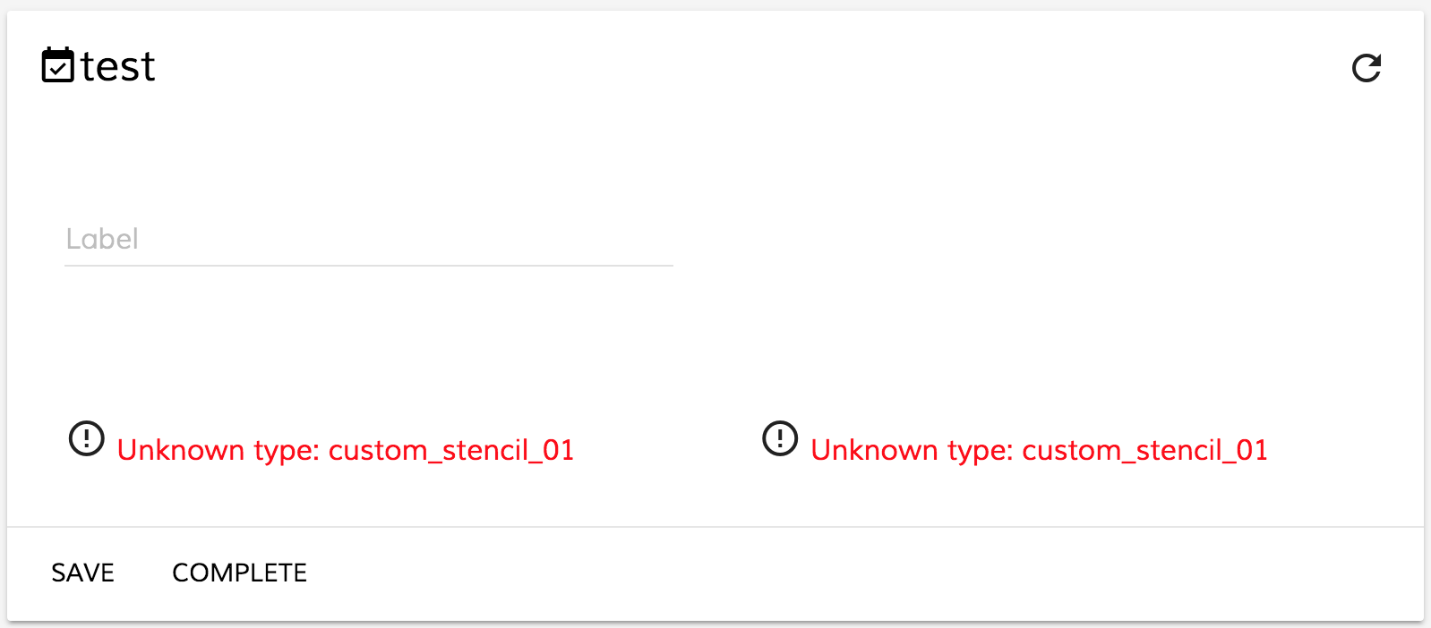The width and height of the screenshot is (1431, 628).
Task: Select the second red custom_stencil_01 error text
Action: point(1040,450)
